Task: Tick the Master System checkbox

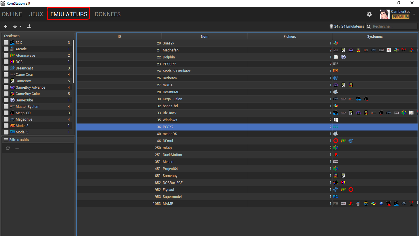Action: click(6, 107)
